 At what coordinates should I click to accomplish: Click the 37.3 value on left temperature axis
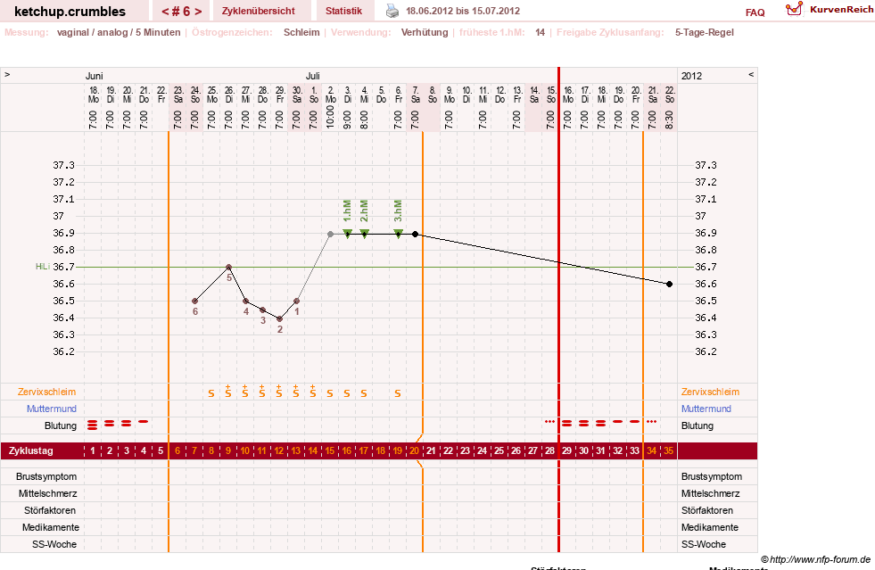point(63,165)
